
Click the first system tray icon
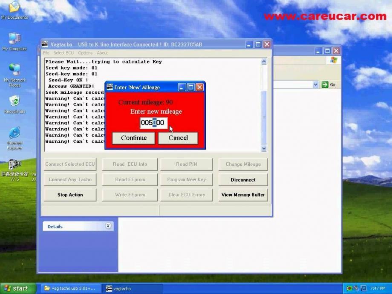coord(349,288)
